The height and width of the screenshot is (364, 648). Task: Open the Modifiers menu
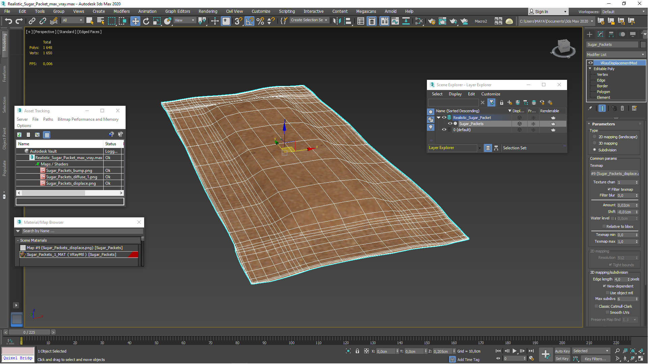point(122,11)
